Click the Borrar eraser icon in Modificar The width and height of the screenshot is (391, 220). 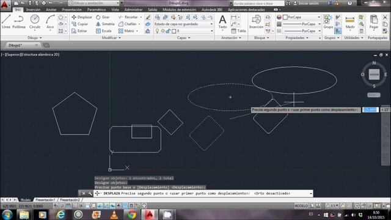(148, 17)
